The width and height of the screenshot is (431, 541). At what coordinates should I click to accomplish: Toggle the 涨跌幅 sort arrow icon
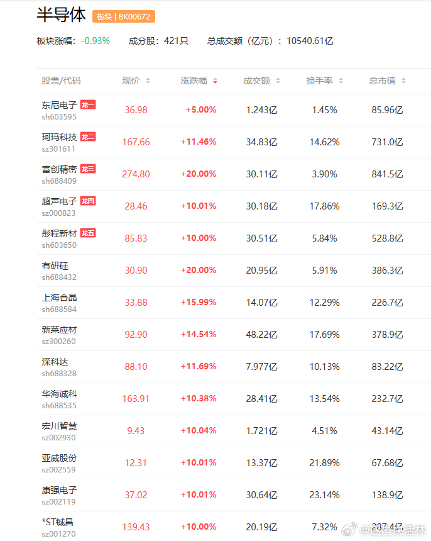[215, 81]
